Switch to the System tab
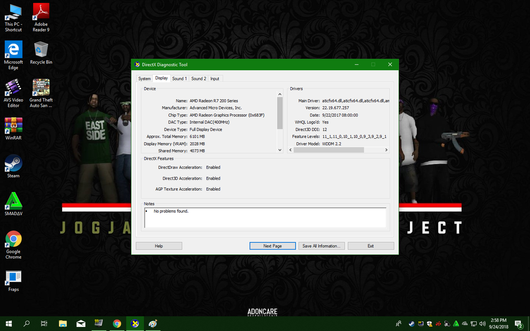Image resolution: width=530 pixels, height=331 pixels. [x=145, y=79]
